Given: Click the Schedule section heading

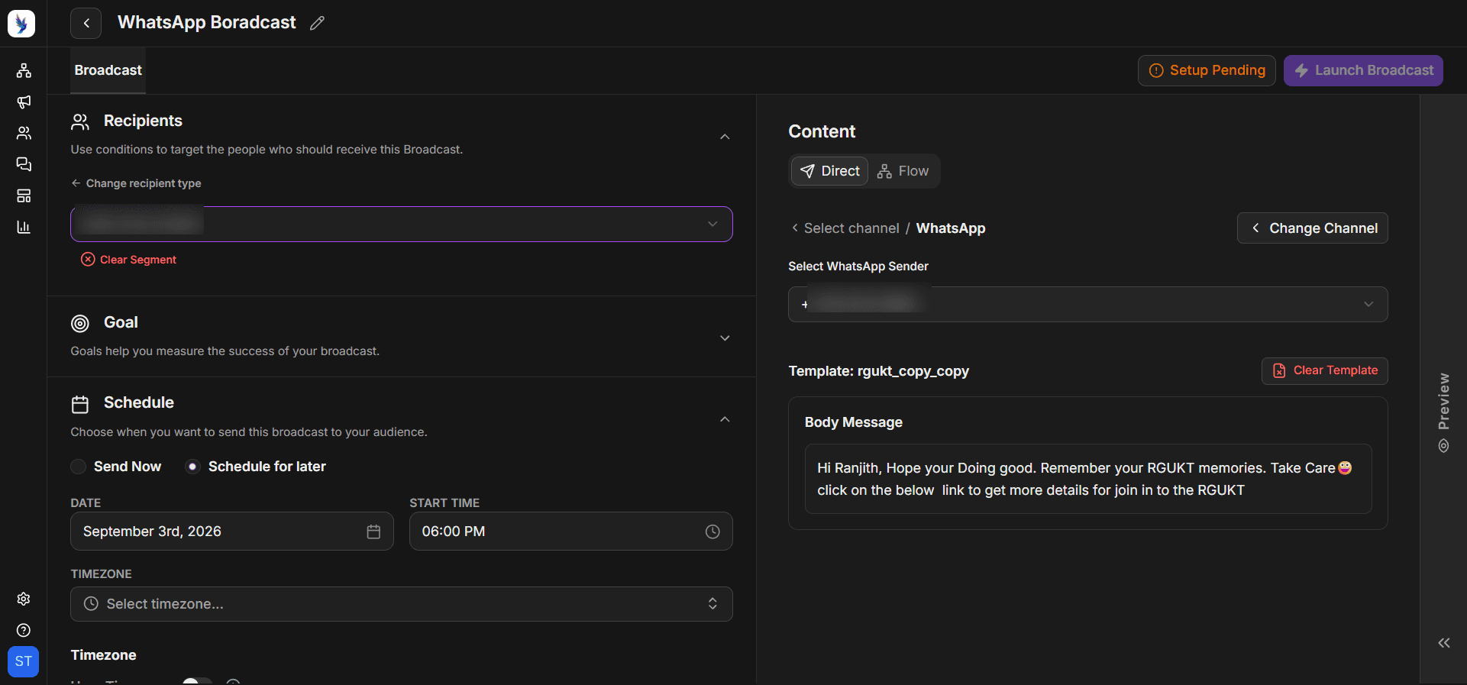Looking at the screenshot, I should click(x=139, y=402).
